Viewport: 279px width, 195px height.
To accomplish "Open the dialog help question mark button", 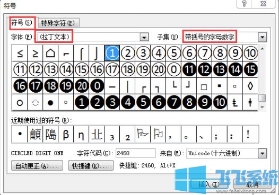I will (244, 4).
